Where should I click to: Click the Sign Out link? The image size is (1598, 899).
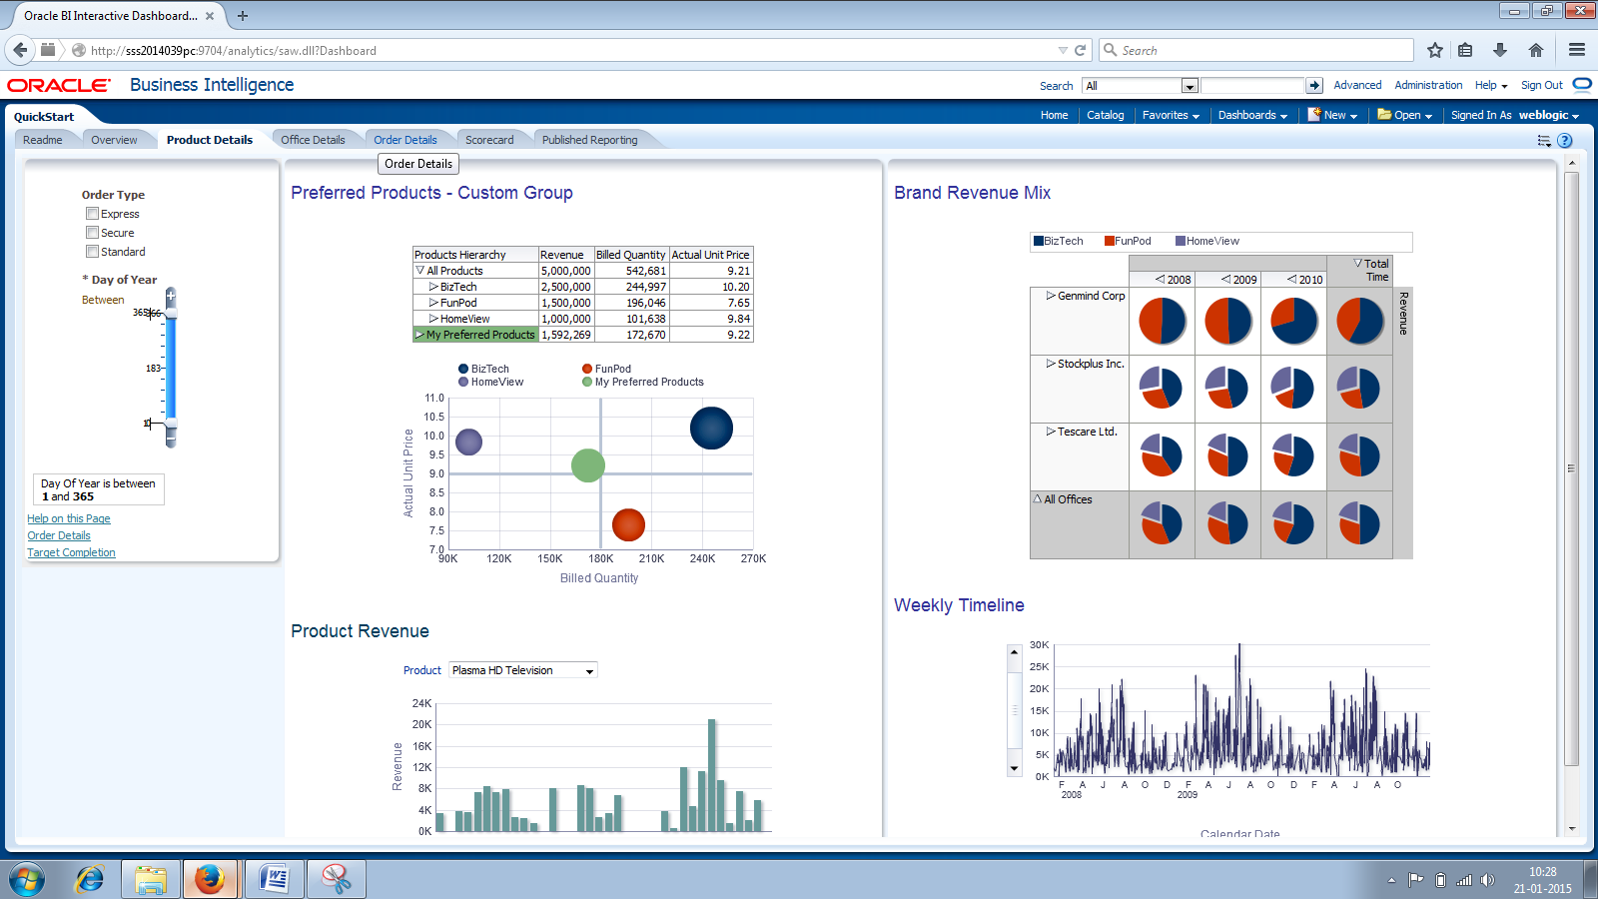(x=1541, y=86)
